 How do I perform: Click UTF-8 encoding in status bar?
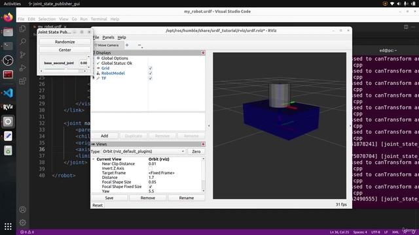click(x=375, y=232)
